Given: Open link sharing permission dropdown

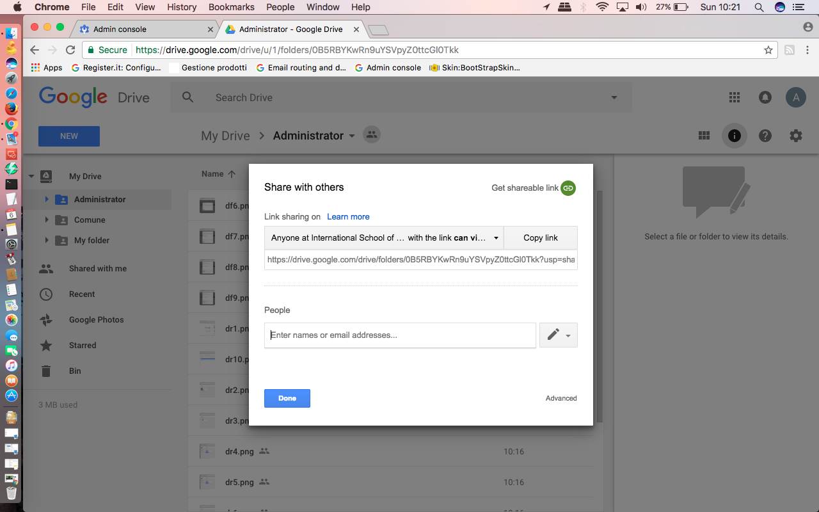Looking at the screenshot, I should tap(384, 237).
